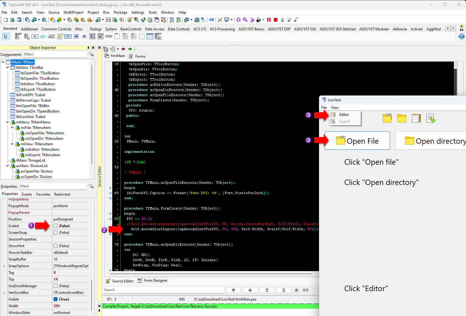Toggle the ShowHint property checkbox
This screenshot has width=466, height=316.
tap(55, 246)
